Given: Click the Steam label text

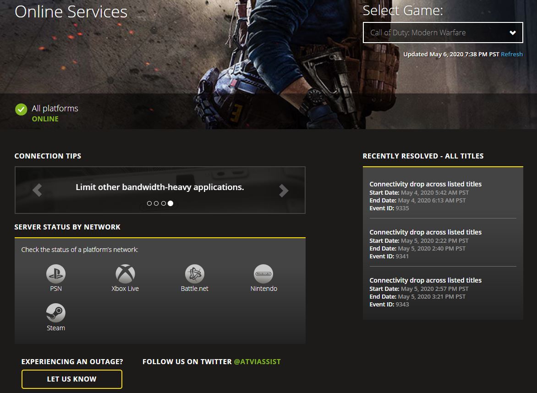Looking at the screenshot, I should click(x=56, y=328).
